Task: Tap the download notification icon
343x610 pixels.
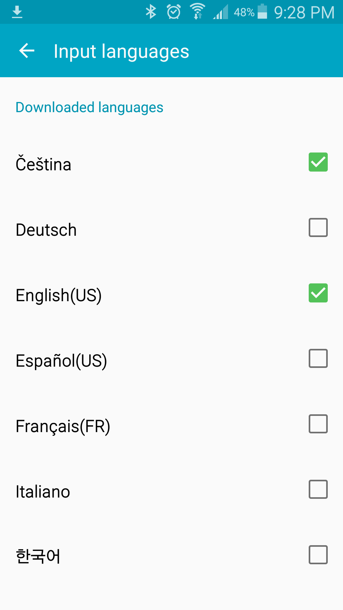Action: click(x=17, y=12)
